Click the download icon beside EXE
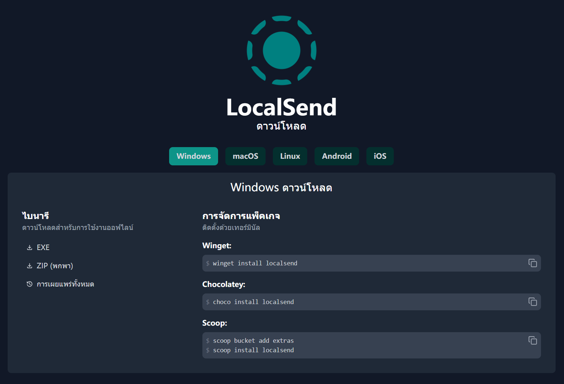This screenshot has width=564, height=384. tap(30, 247)
